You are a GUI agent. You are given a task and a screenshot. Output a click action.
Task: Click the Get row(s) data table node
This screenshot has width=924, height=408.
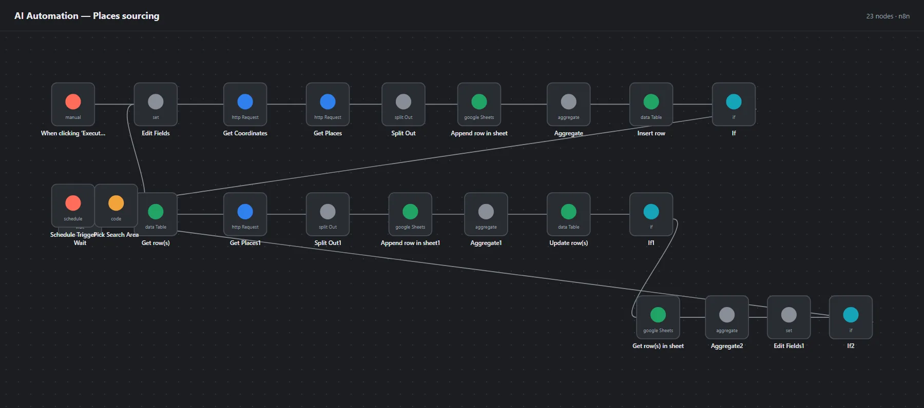(x=156, y=214)
